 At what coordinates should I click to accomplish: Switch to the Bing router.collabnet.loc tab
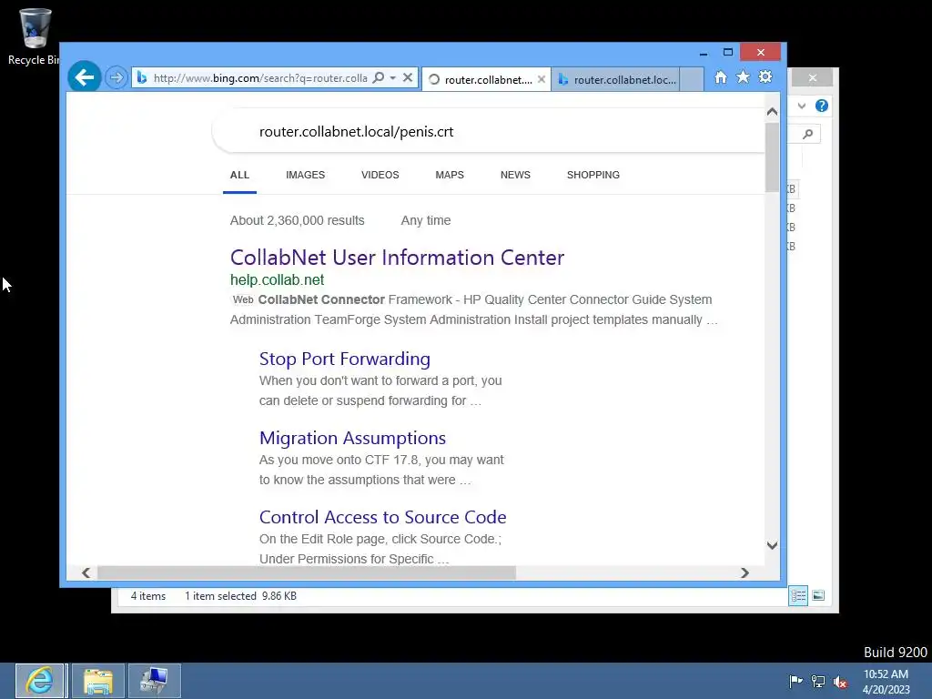click(616, 80)
